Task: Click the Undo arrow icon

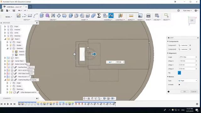Action: coord(19,10)
